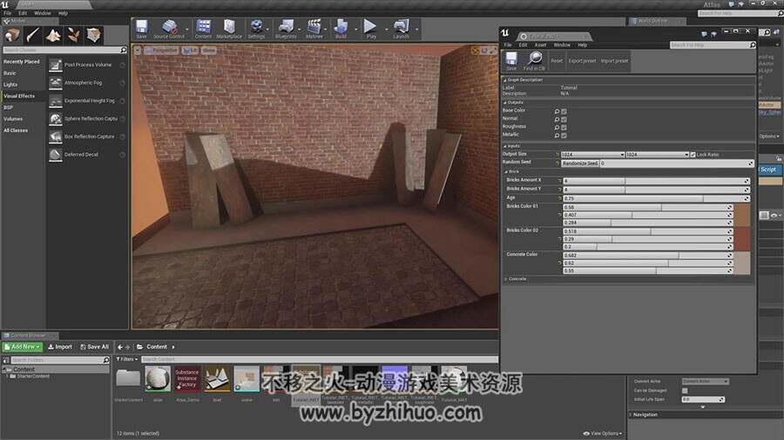The width and height of the screenshot is (784, 440).
Task: Browse to Base Color output texture
Action: (557, 111)
